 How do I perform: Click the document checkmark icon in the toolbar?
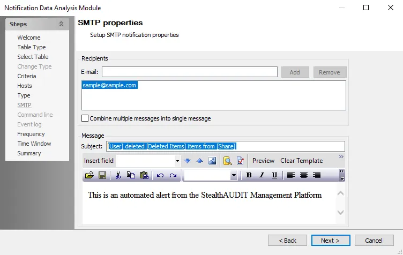tap(240, 161)
